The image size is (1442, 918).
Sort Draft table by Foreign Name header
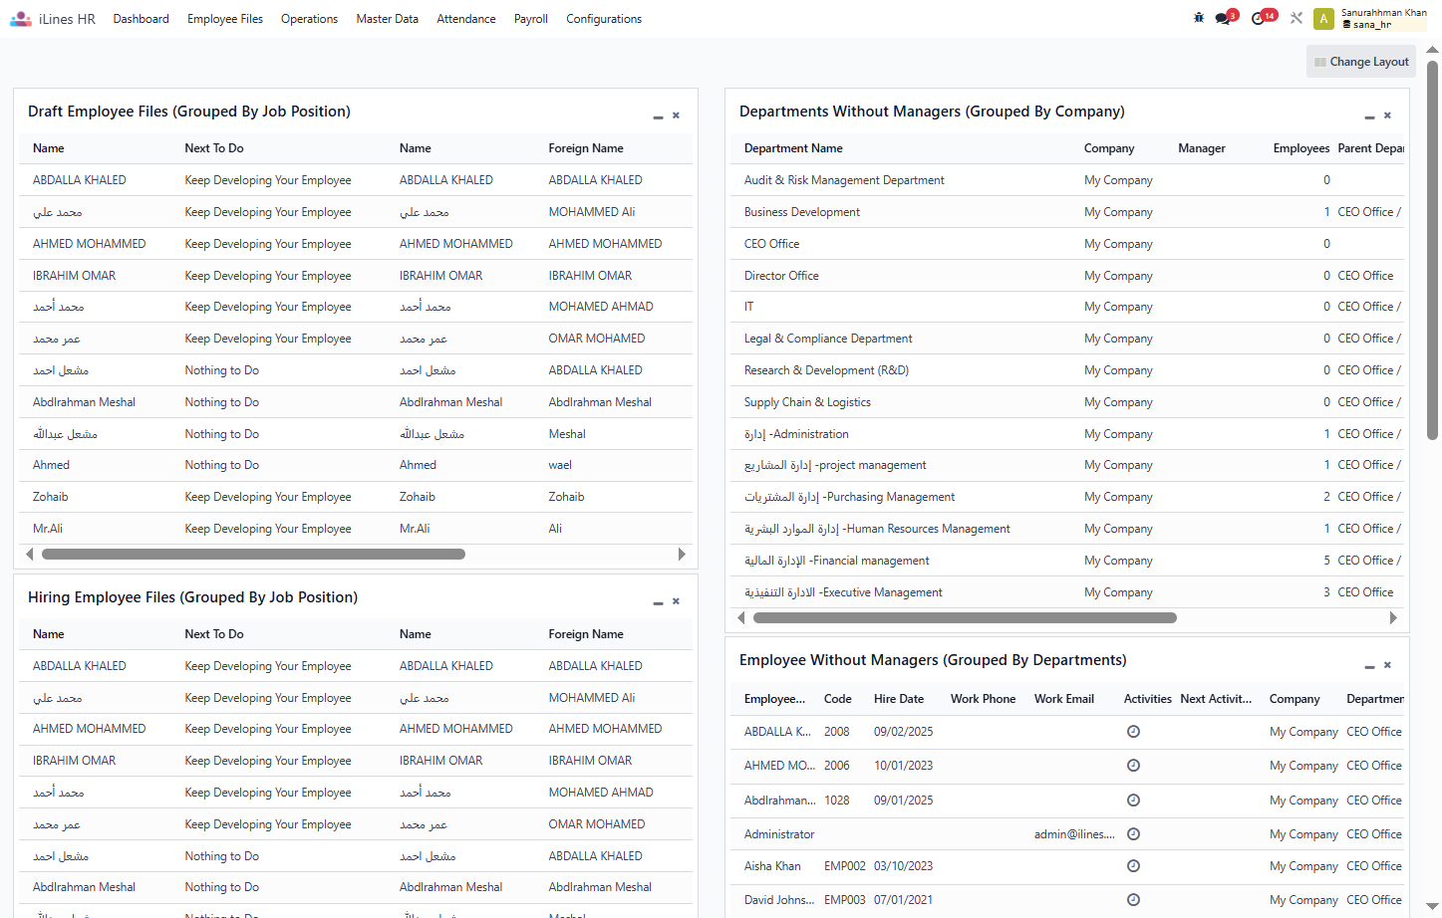click(x=586, y=148)
